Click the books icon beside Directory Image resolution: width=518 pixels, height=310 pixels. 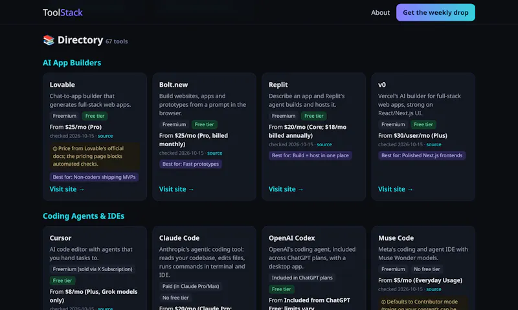click(x=49, y=40)
